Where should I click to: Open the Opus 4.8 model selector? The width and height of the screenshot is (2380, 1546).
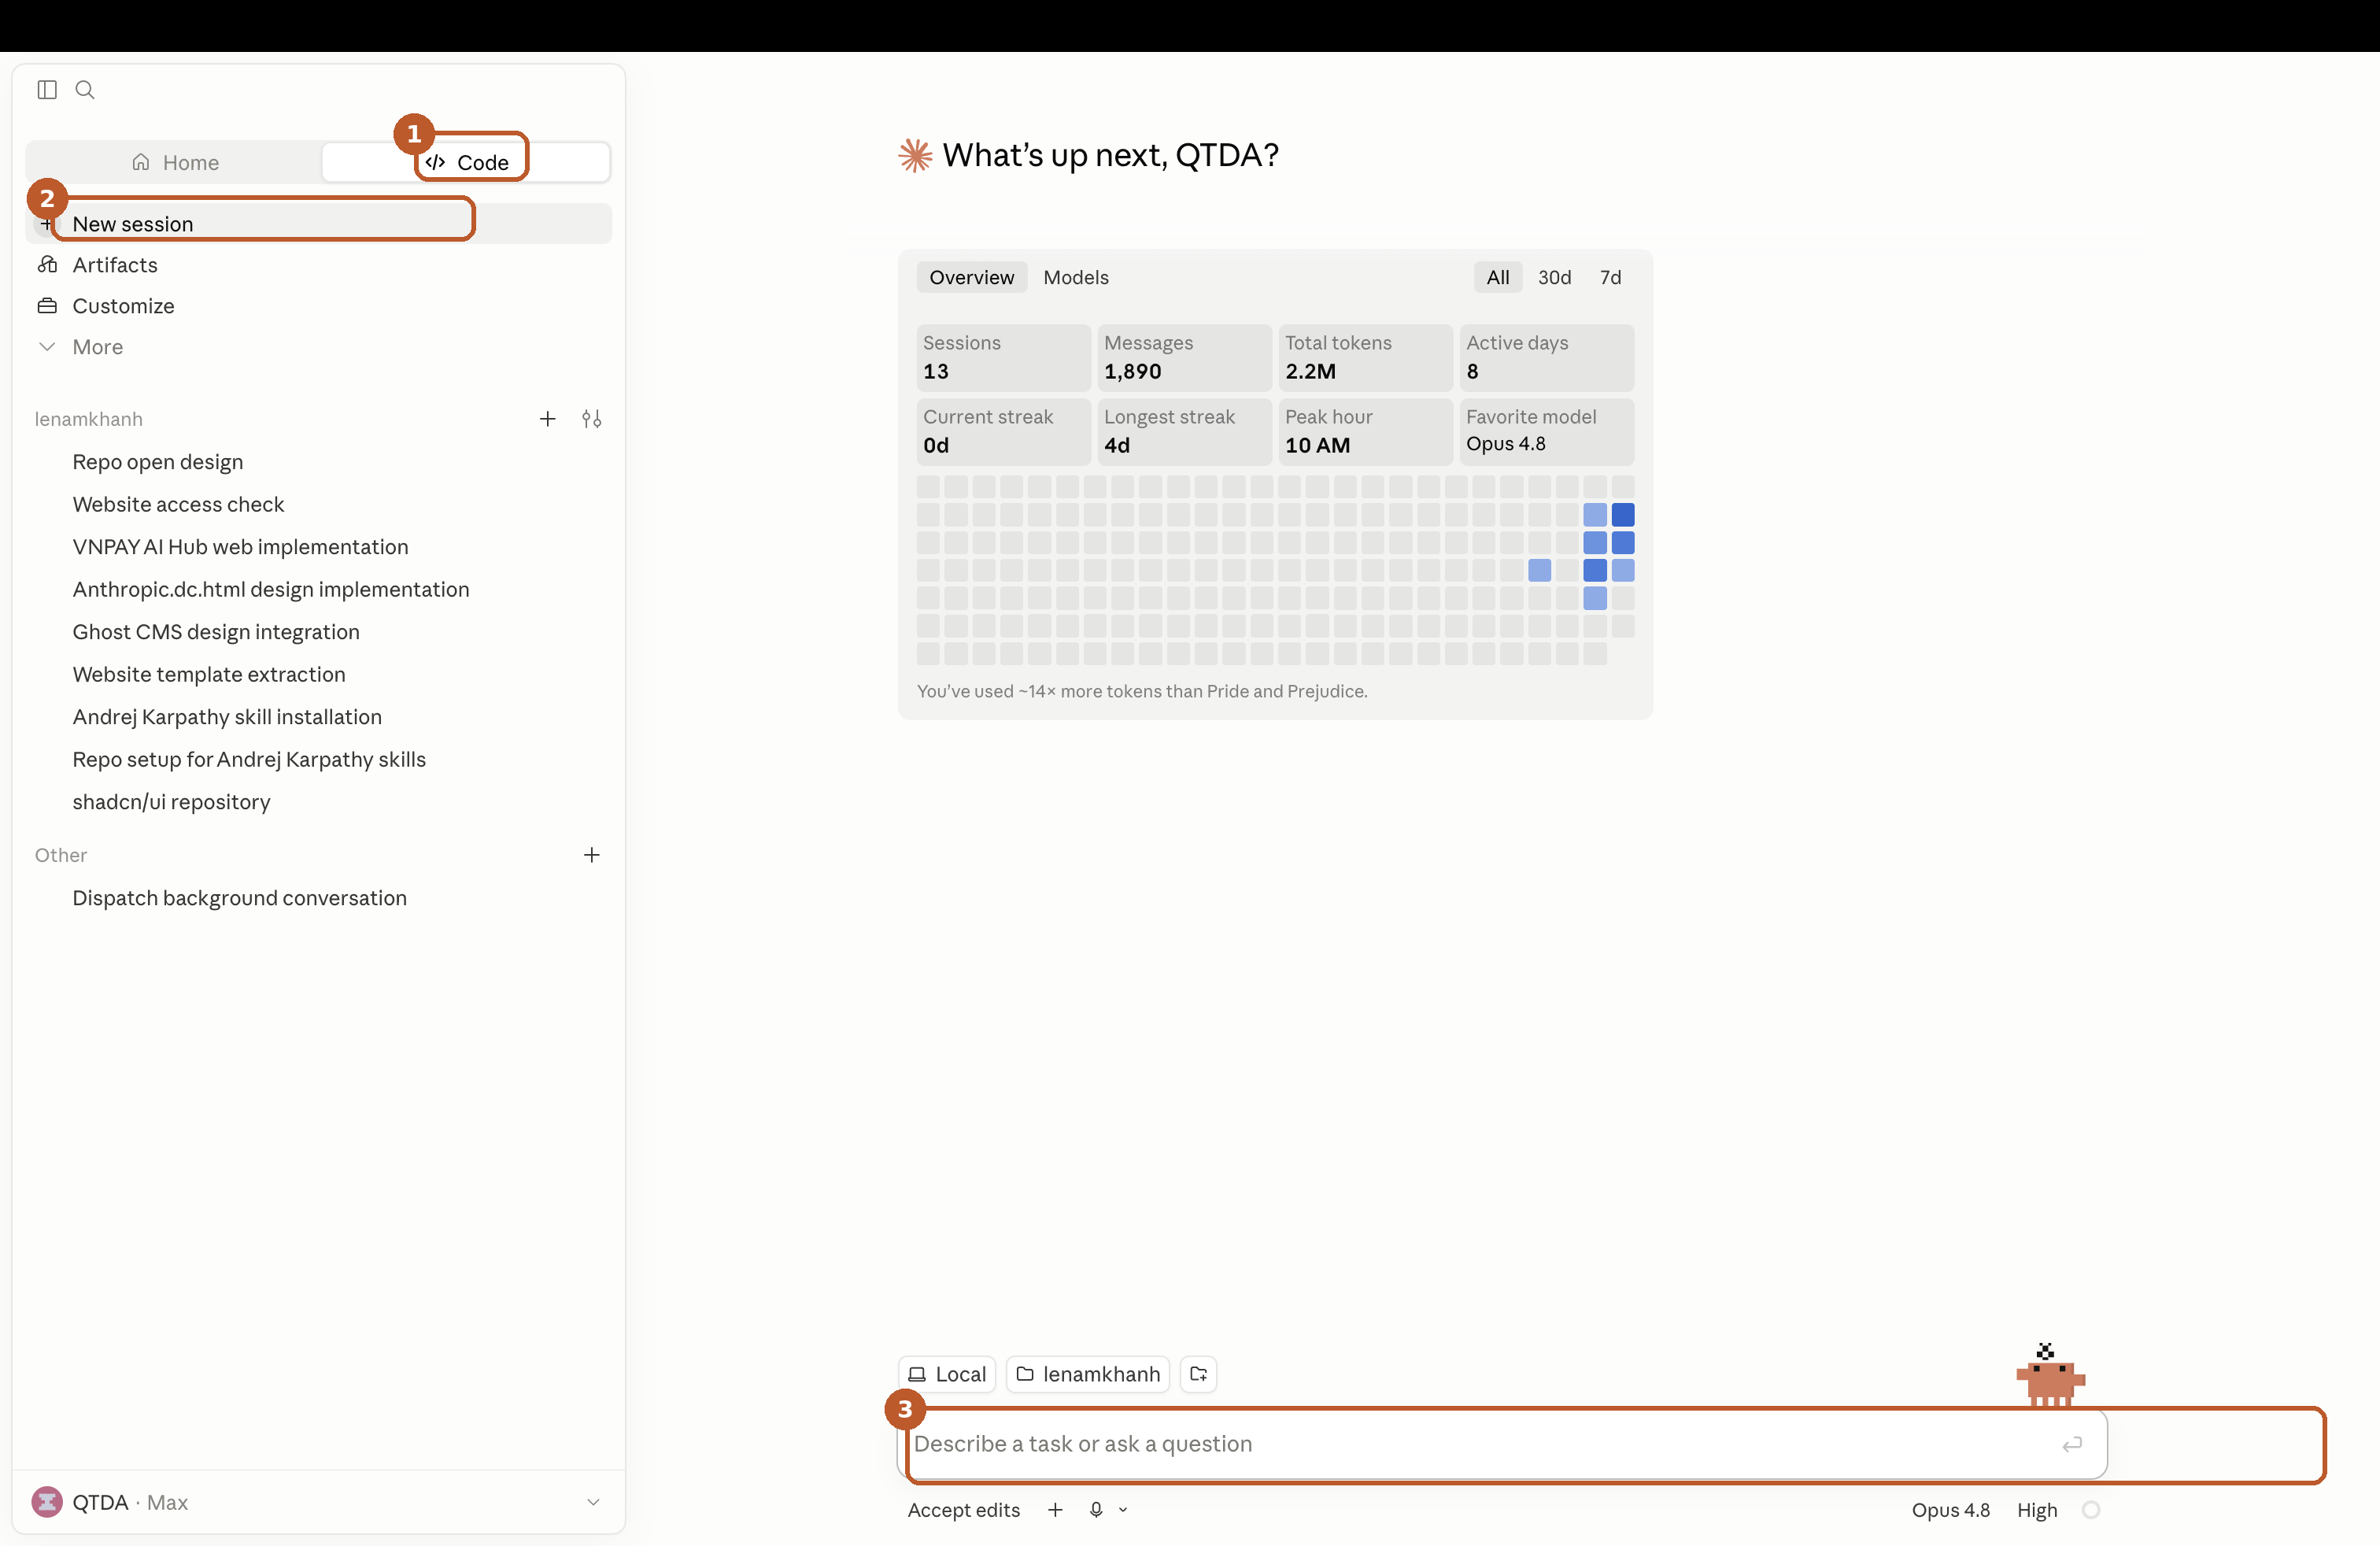tap(1950, 1510)
